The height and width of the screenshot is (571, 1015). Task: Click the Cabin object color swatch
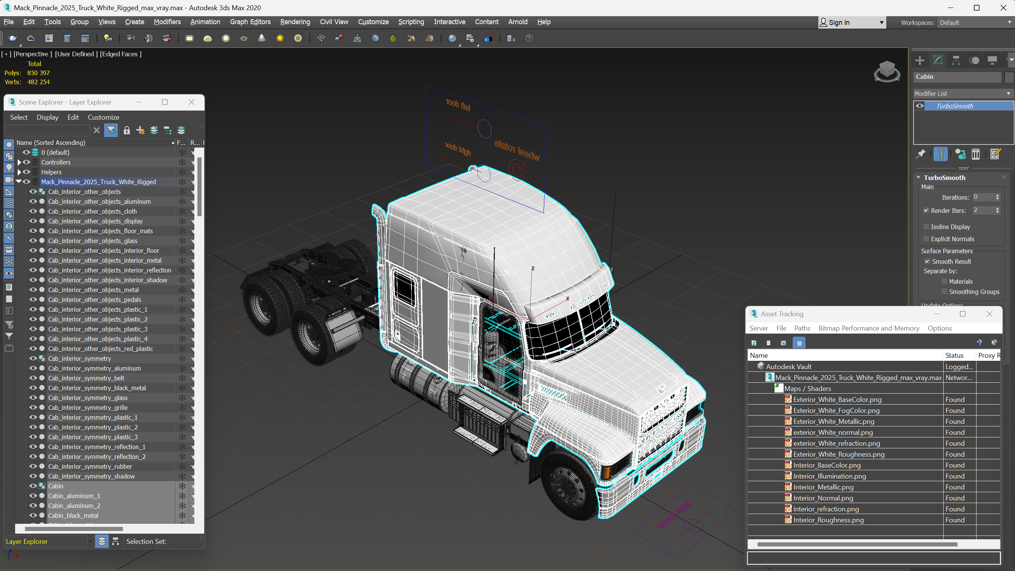tap(1009, 77)
